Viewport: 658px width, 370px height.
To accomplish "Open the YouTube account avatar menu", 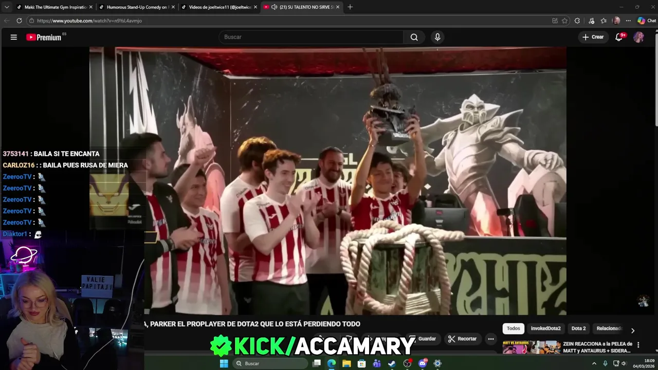I will [638, 37].
